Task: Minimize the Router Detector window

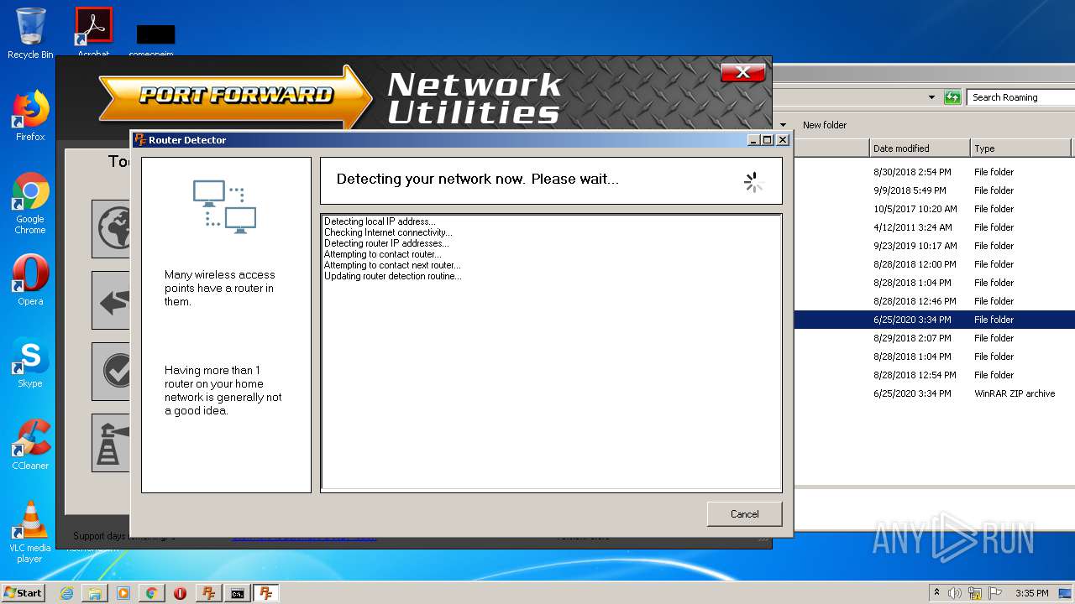Action: pyautogui.click(x=753, y=140)
